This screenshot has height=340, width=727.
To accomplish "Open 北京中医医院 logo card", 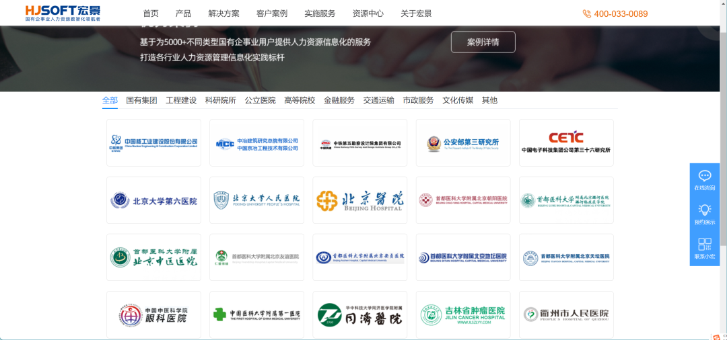I will 154,257.
